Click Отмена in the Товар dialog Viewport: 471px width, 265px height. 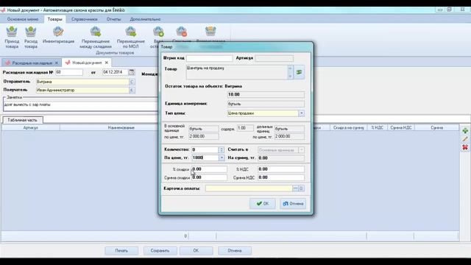coord(293,204)
